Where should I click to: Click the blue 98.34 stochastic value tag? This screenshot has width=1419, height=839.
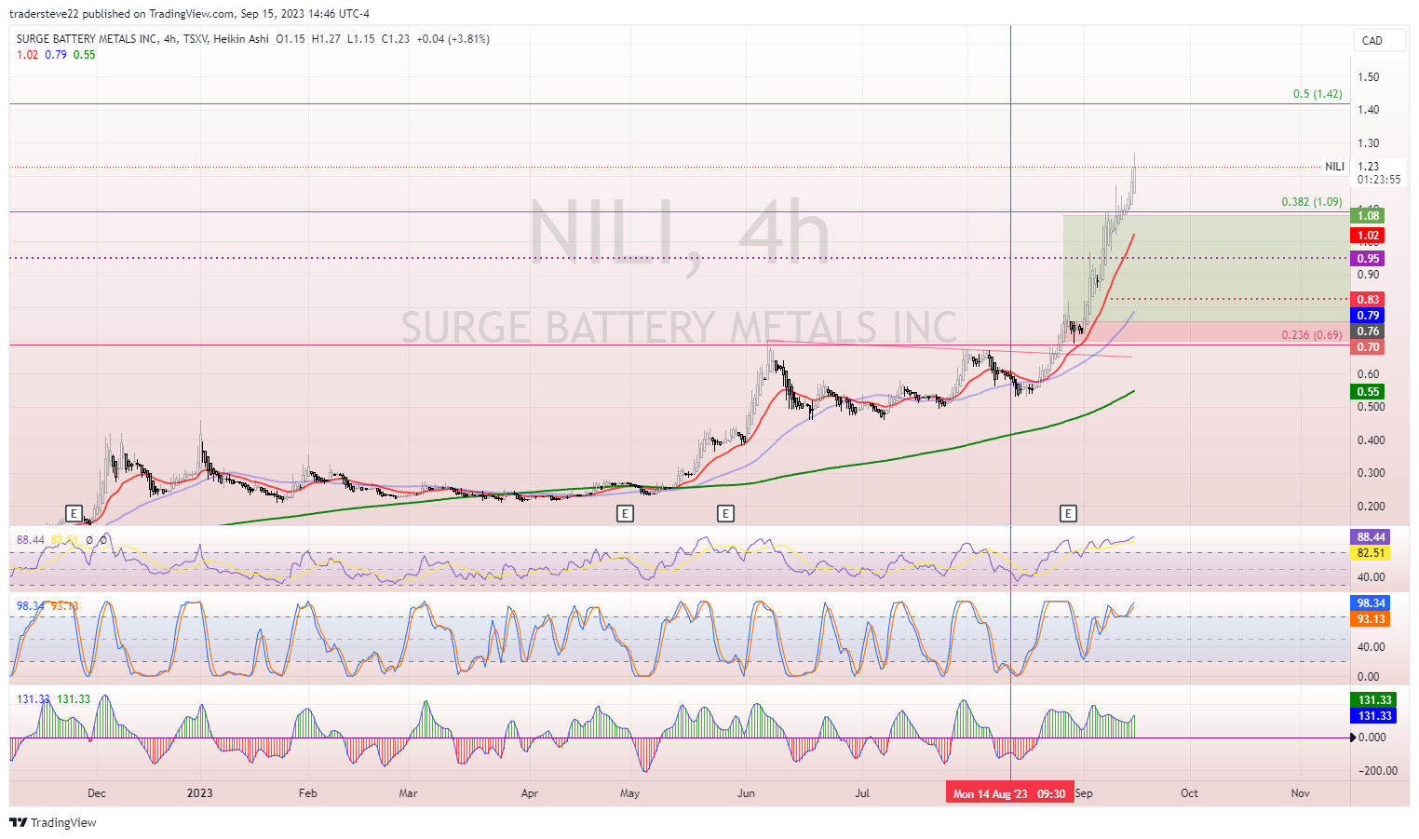tap(1371, 603)
